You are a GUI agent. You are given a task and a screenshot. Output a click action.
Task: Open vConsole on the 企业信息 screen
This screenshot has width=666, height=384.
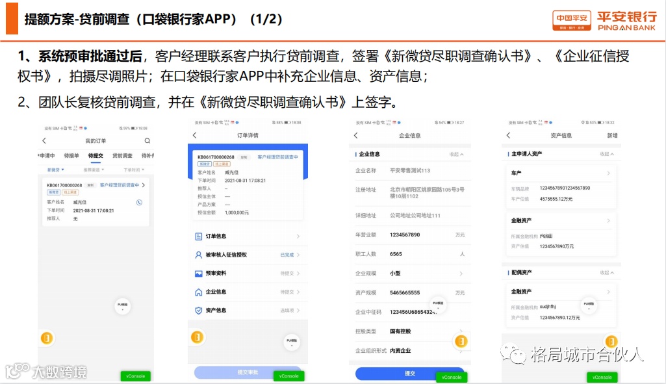pos(452,378)
